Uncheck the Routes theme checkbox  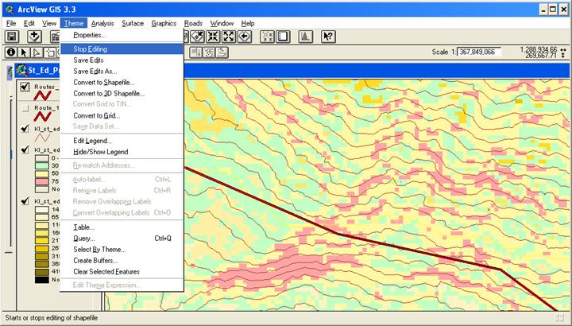pos(25,87)
